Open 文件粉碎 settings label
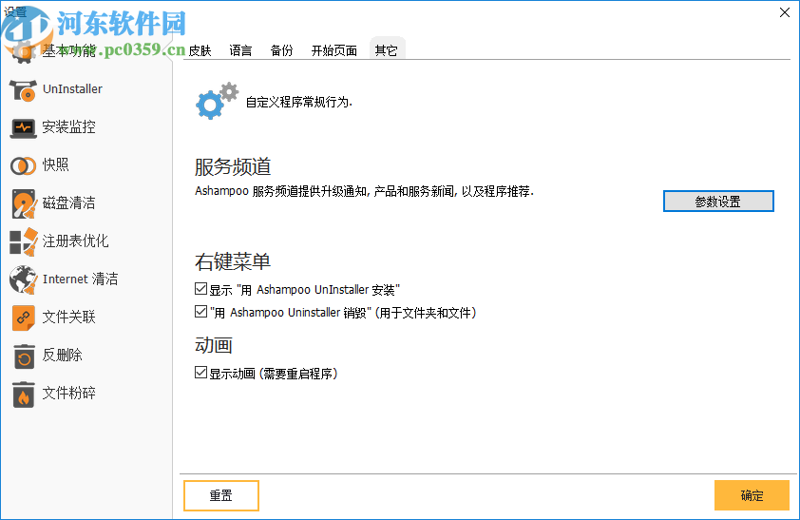The width and height of the screenshot is (800, 520). (68, 393)
